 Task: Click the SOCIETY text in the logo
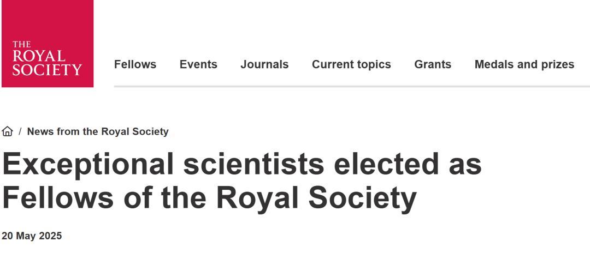[x=47, y=70]
